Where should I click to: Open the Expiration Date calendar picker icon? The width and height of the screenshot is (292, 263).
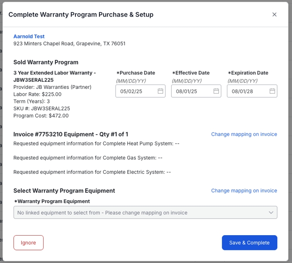point(272,91)
